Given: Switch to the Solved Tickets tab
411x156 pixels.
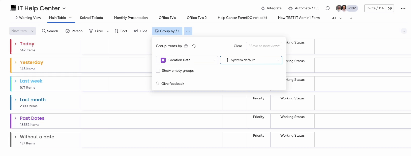Looking at the screenshot, I should [x=91, y=18].
